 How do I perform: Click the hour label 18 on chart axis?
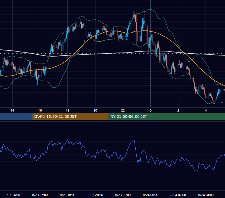click(67, 111)
